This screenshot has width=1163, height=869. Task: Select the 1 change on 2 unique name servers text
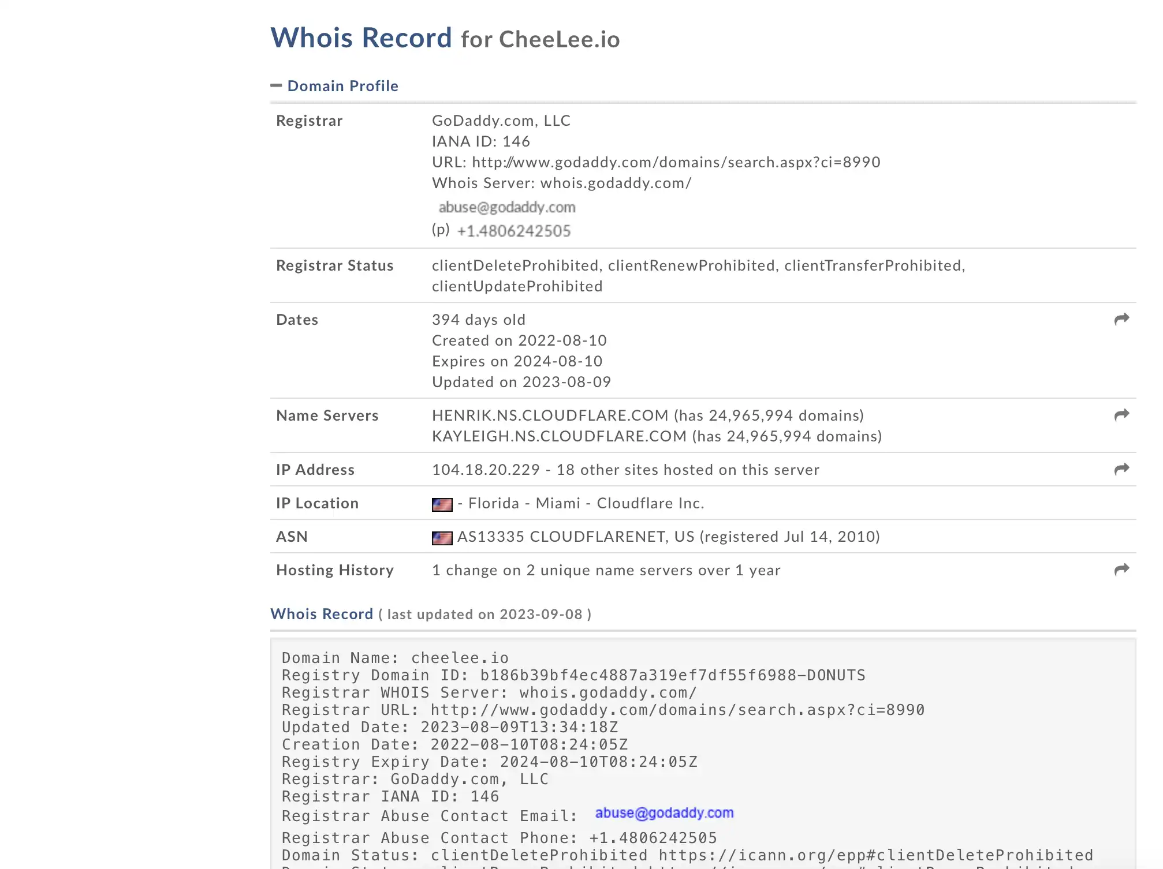point(606,570)
